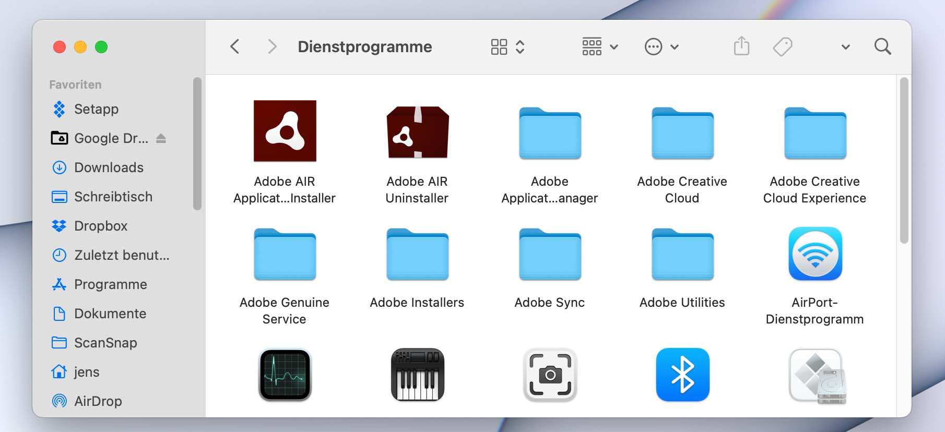This screenshot has height=432, width=945.
Task: Select the Audio MIDI piano keyboard icon
Action: 417,375
